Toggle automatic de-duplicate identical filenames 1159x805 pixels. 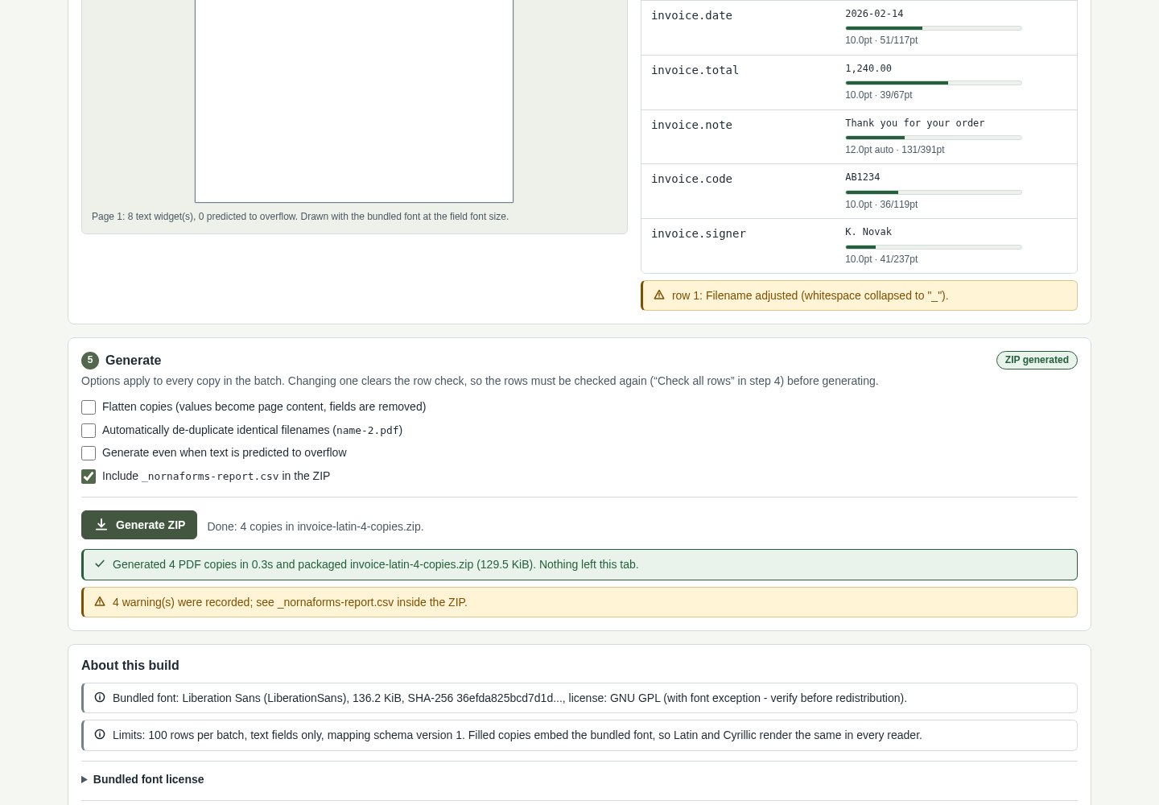point(89,431)
